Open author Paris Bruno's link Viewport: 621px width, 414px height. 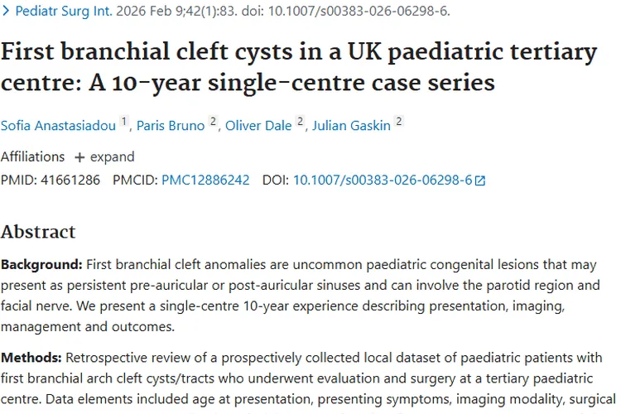[171, 125]
